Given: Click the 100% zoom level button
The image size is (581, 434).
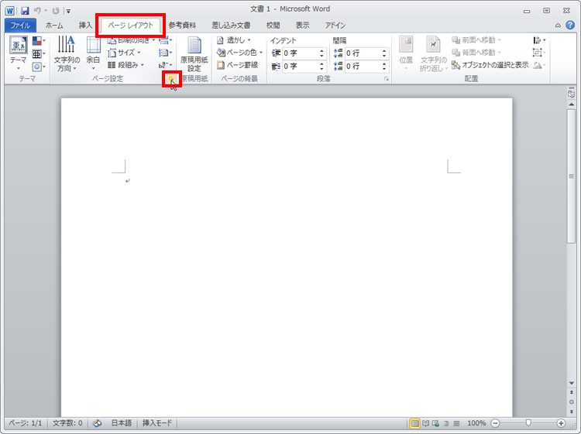Looking at the screenshot, I should point(476,423).
